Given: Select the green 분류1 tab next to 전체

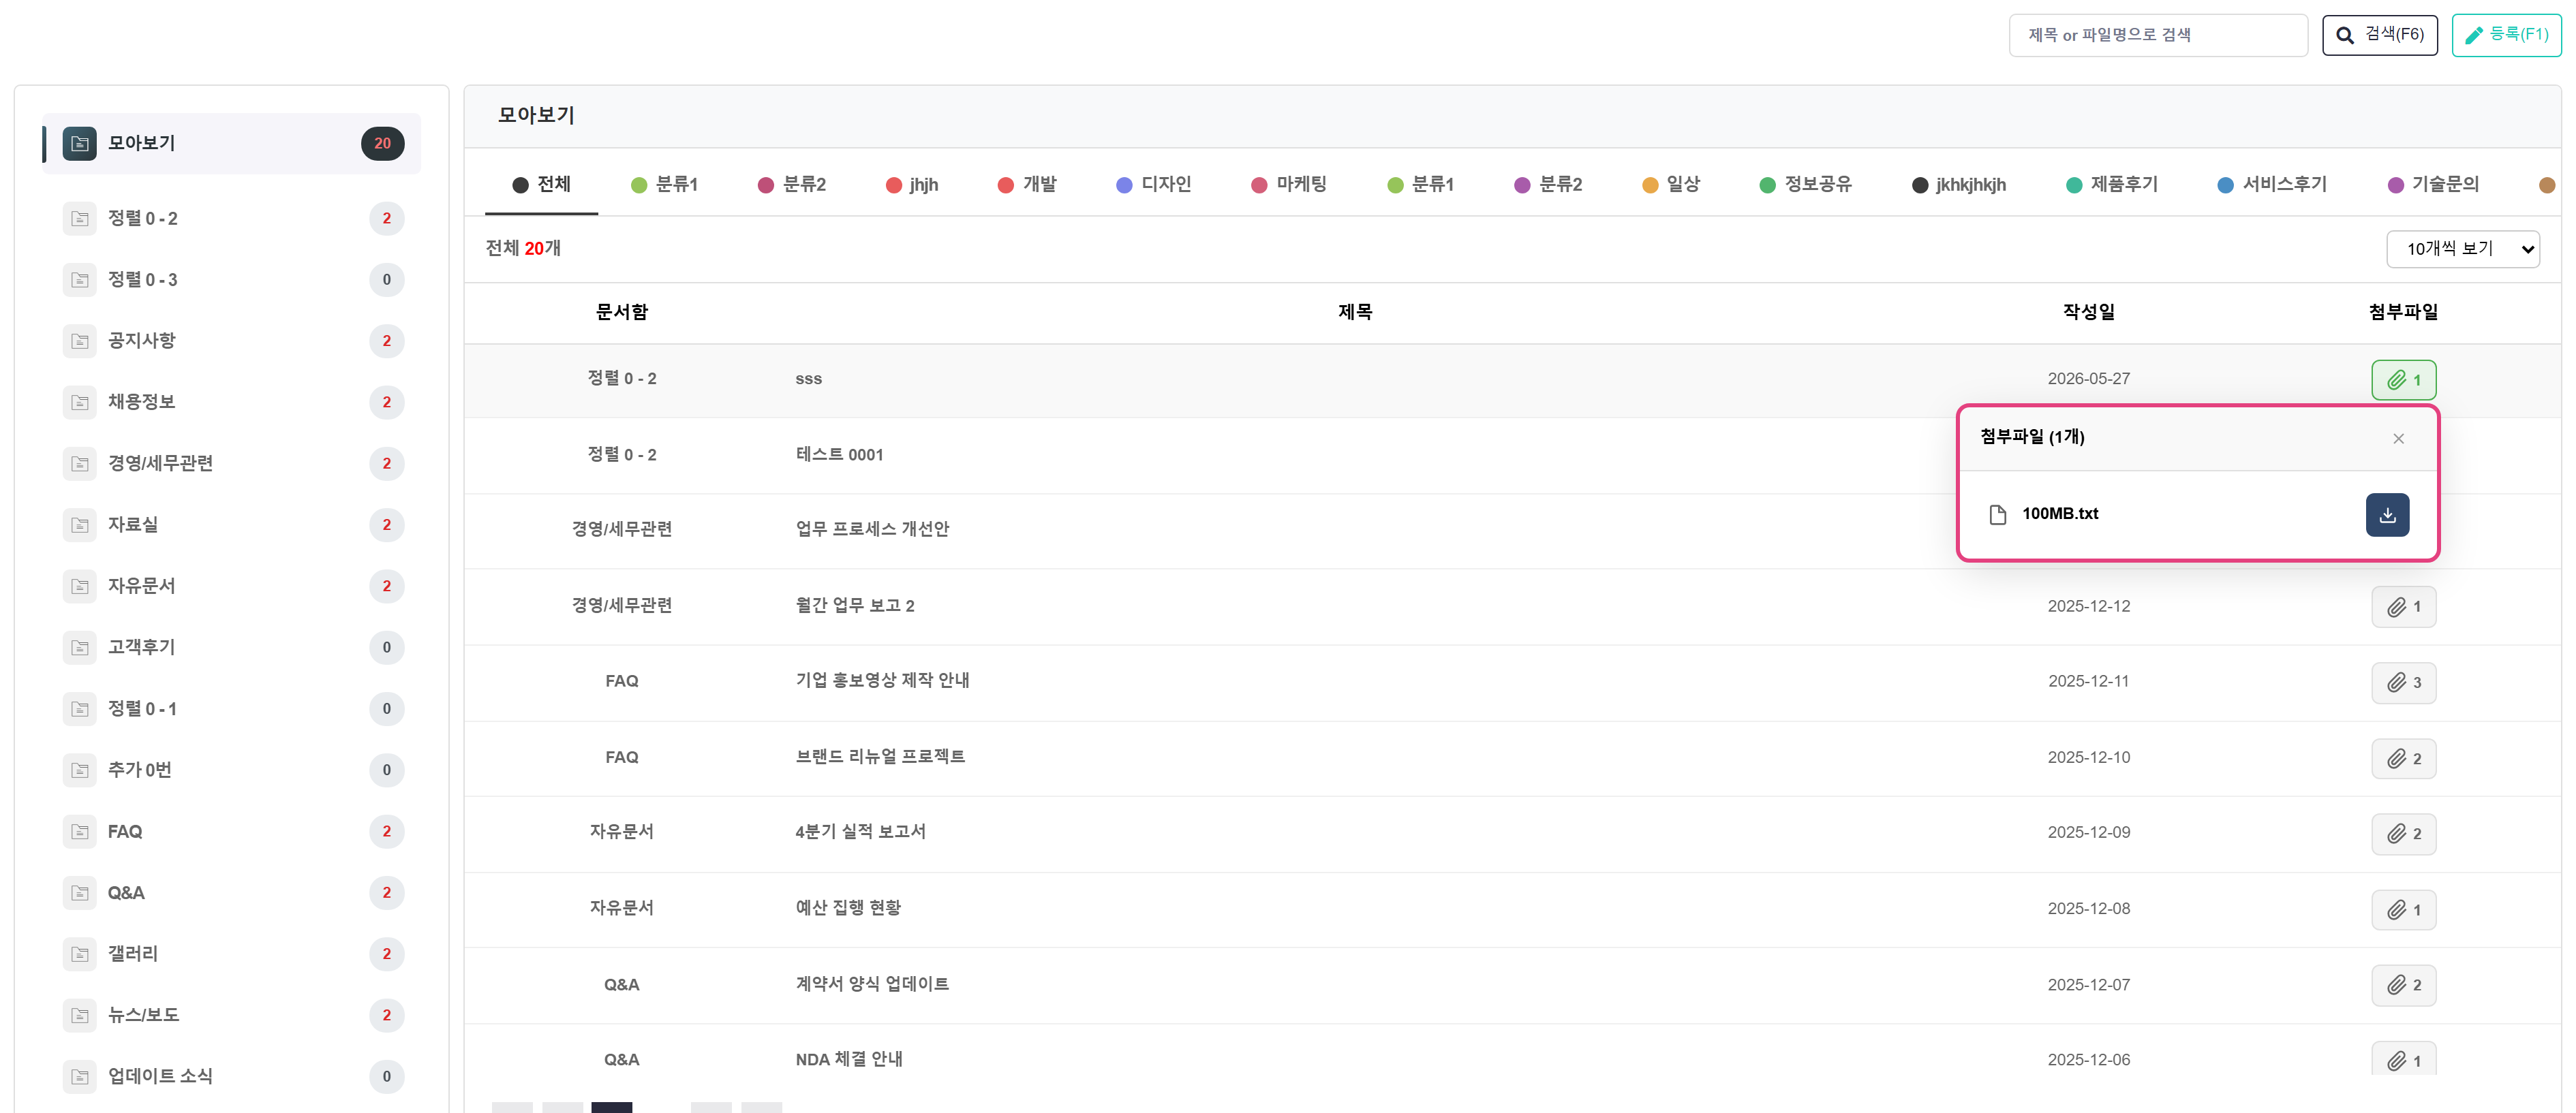Looking at the screenshot, I should pos(664,185).
